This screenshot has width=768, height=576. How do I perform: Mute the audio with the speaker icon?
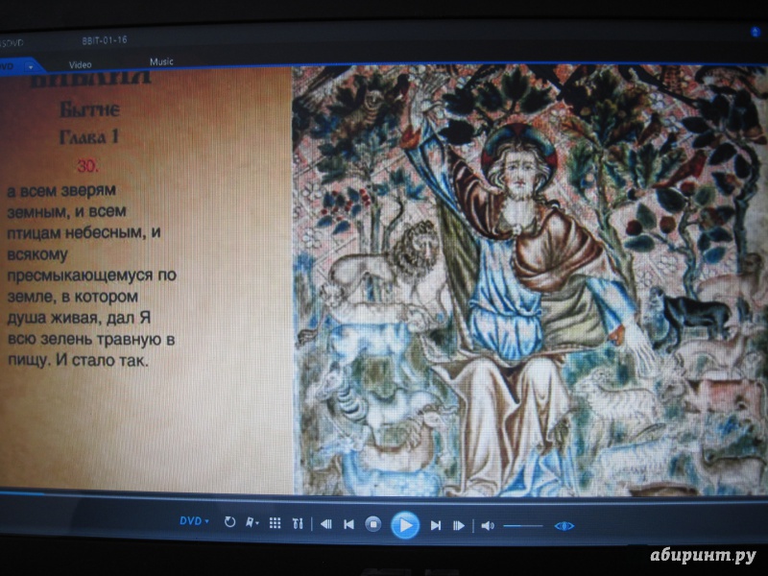point(487,526)
